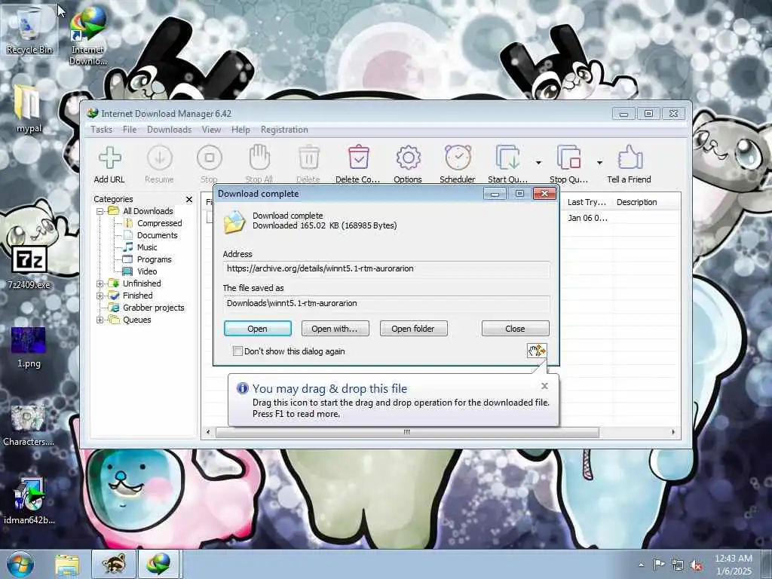Show hidden tray icons arrow

[x=641, y=565]
